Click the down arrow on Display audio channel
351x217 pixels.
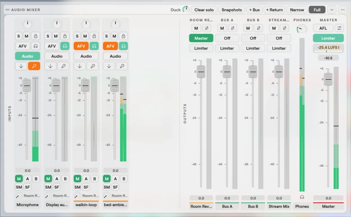tap(50, 66)
